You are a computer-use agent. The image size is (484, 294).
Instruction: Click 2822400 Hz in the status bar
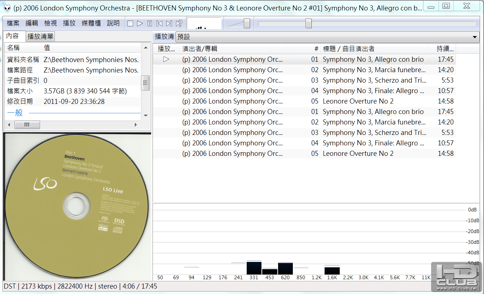(75, 286)
